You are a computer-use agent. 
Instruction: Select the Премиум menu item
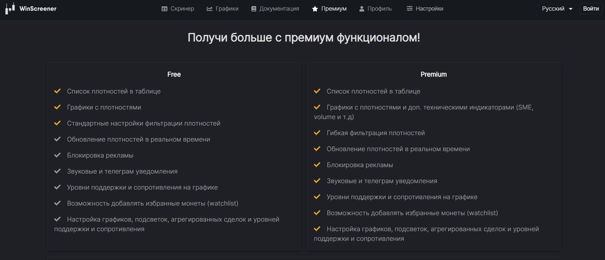[334, 9]
